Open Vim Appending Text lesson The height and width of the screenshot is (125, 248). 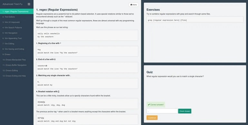point(17,38)
